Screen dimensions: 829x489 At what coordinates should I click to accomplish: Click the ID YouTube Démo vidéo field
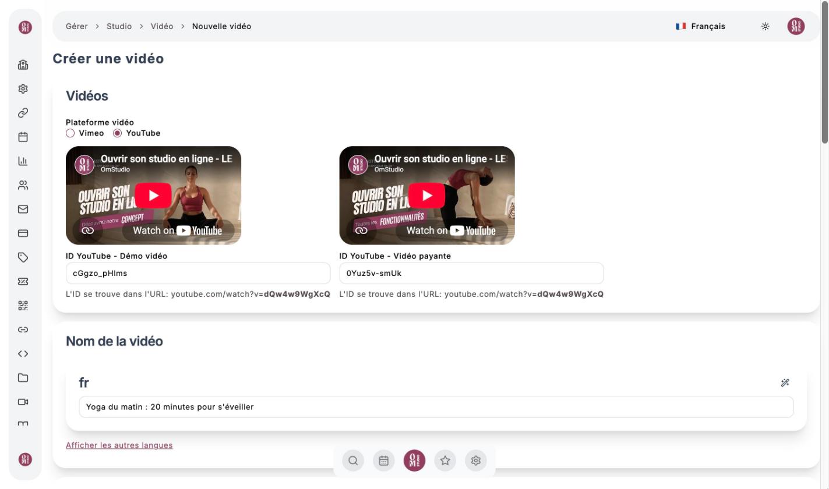click(198, 273)
